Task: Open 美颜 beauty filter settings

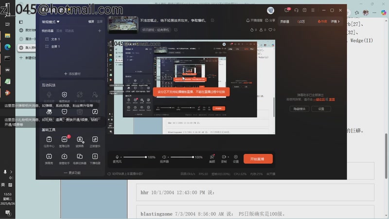Action: click(x=212, y=159)
